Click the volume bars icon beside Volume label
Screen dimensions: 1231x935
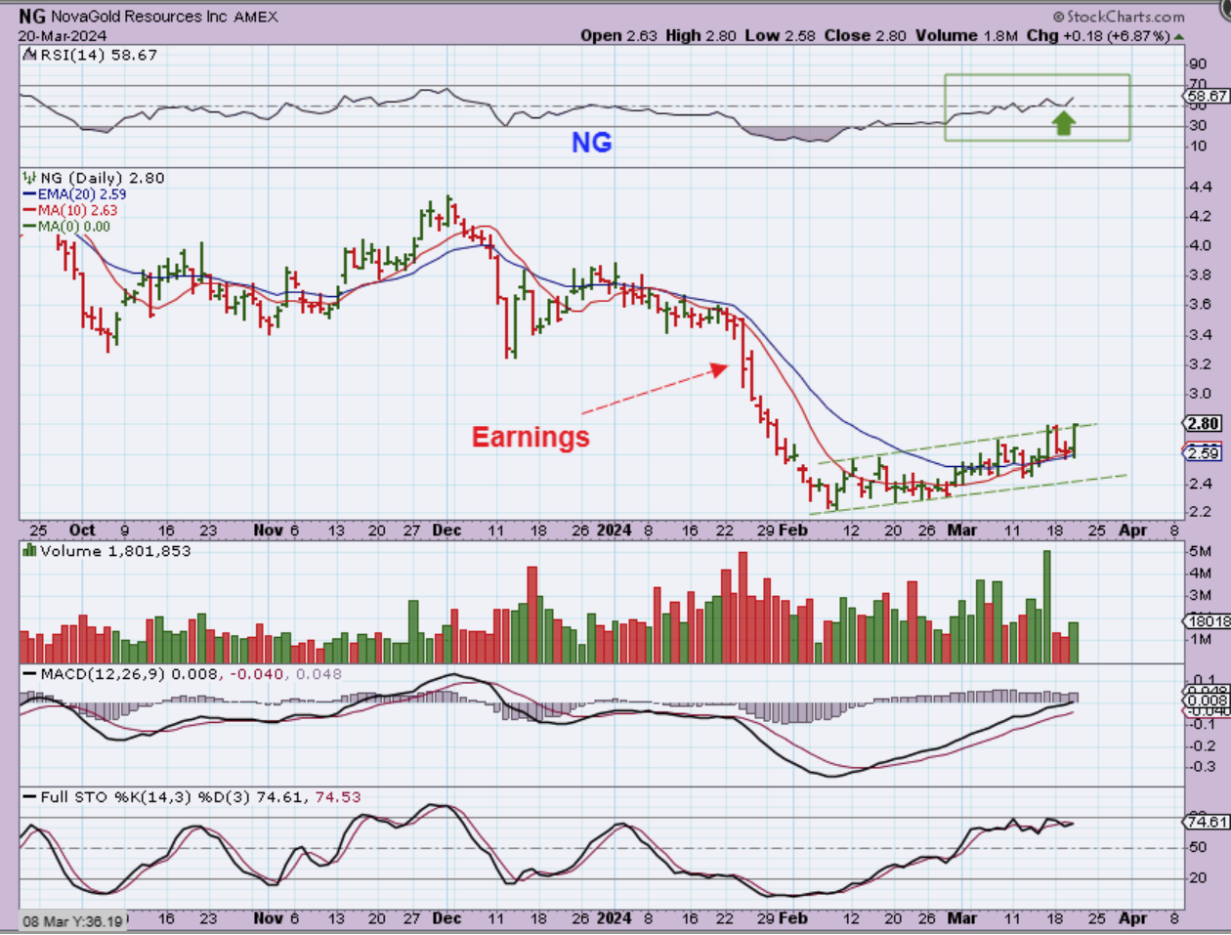coord(29,551)
